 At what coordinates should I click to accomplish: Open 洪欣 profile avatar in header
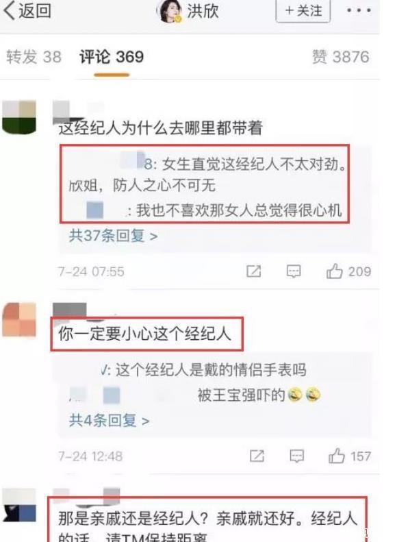[170, 12]
